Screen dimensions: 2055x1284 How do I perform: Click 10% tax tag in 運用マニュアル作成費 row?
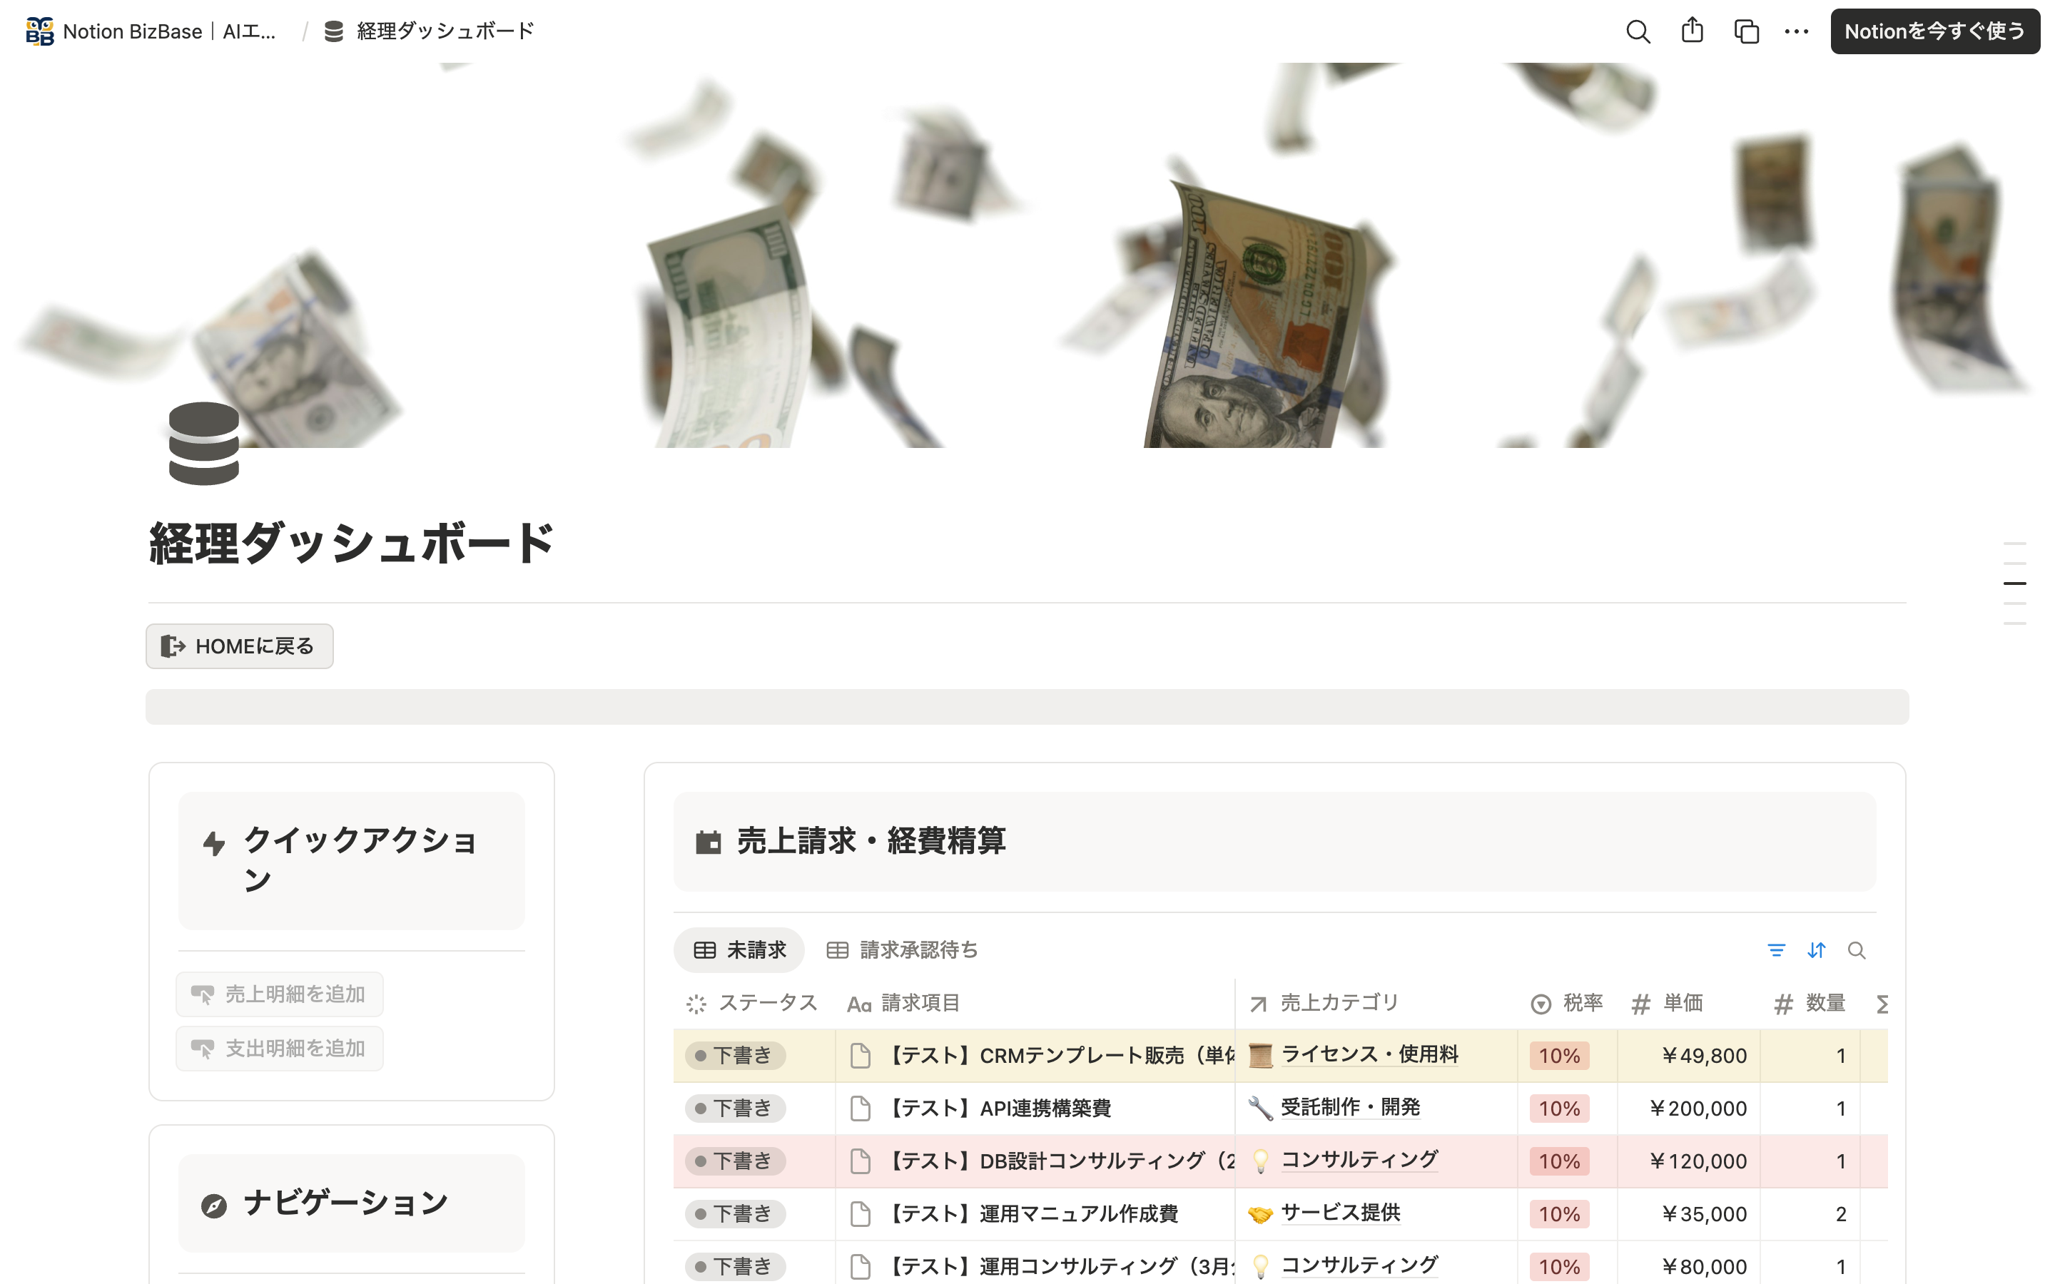tap(1560, 1213)
